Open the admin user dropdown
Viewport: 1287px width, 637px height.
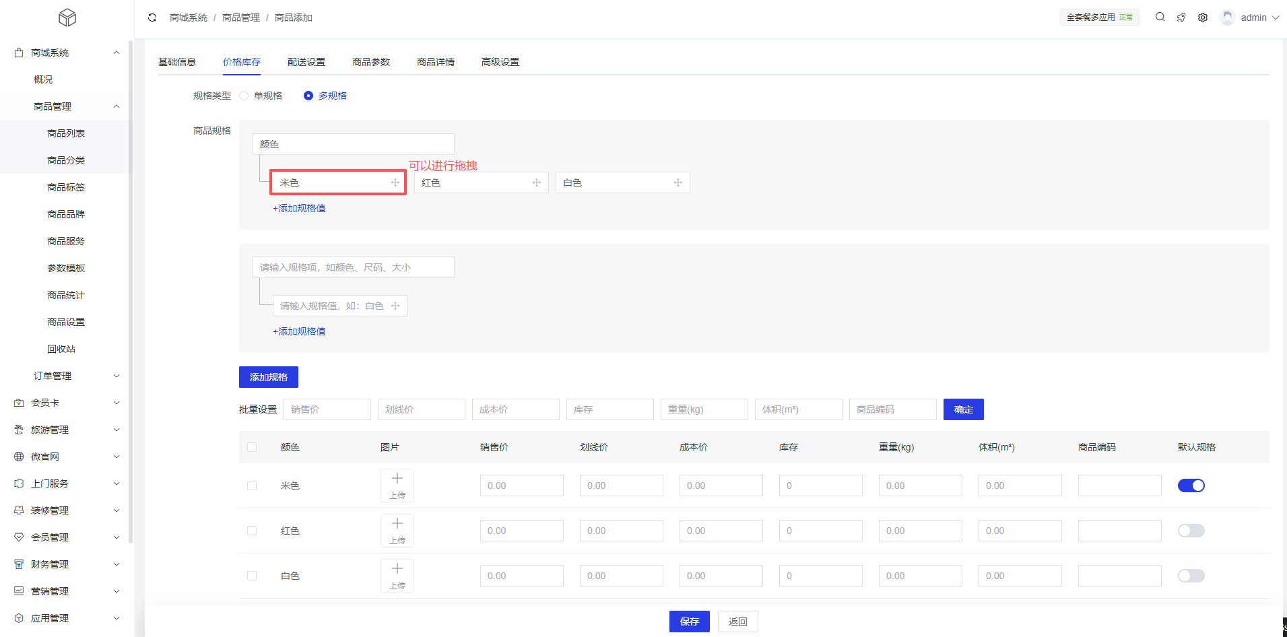point(1251,18)
